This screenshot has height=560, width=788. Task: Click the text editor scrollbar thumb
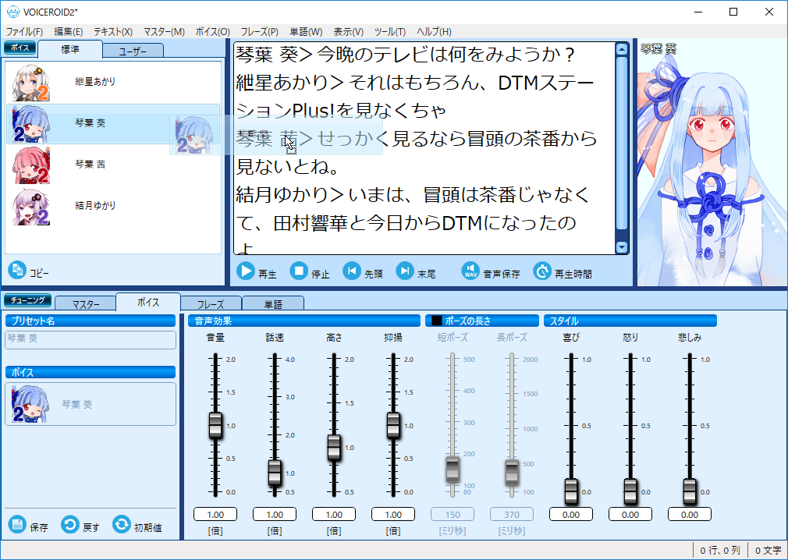pos(622,144)
